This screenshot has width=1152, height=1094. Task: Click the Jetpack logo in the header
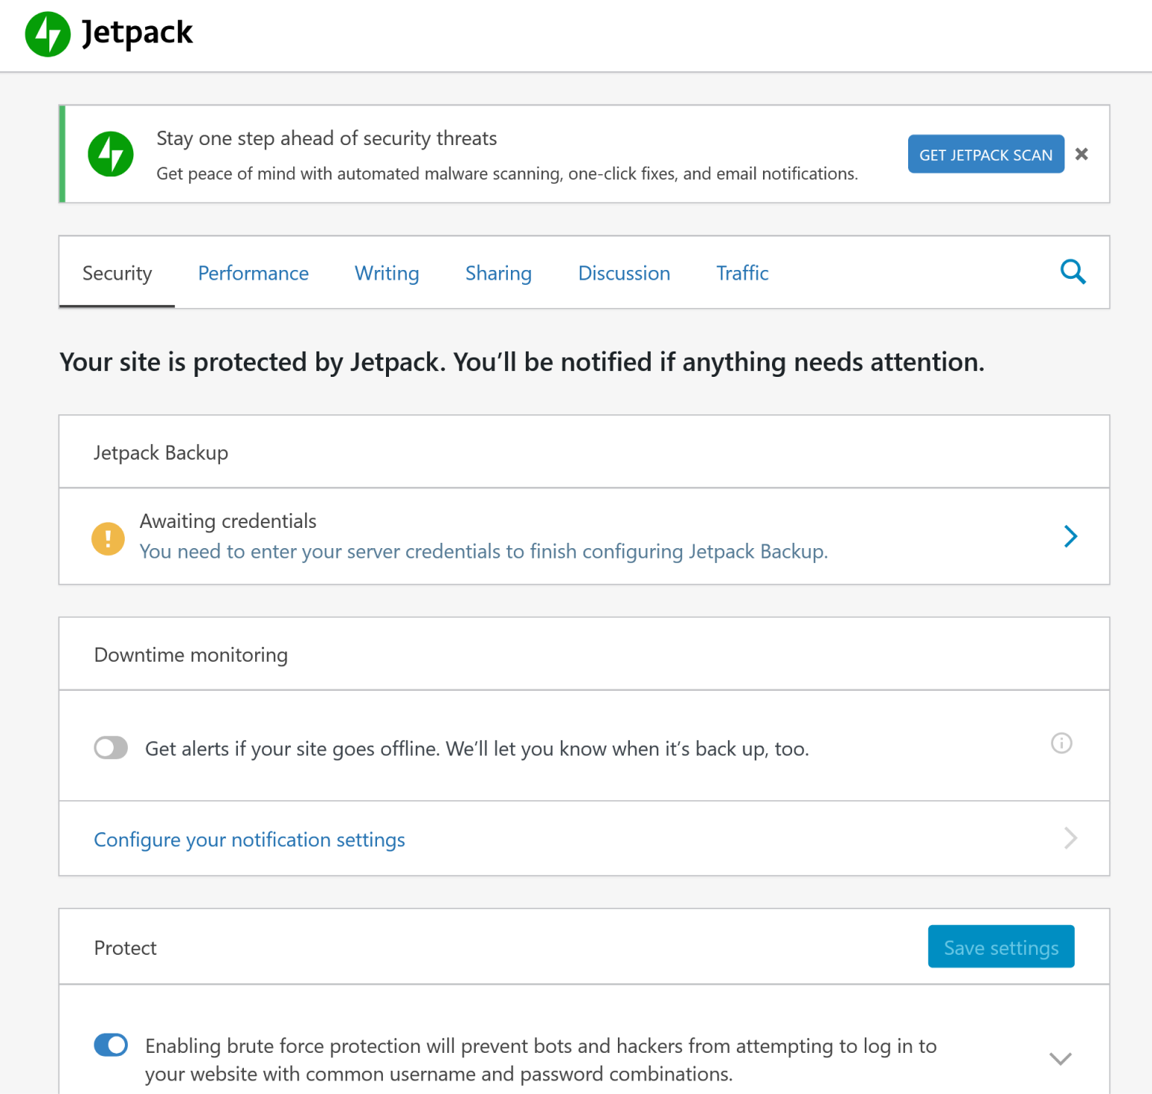(x=48, y=34)
